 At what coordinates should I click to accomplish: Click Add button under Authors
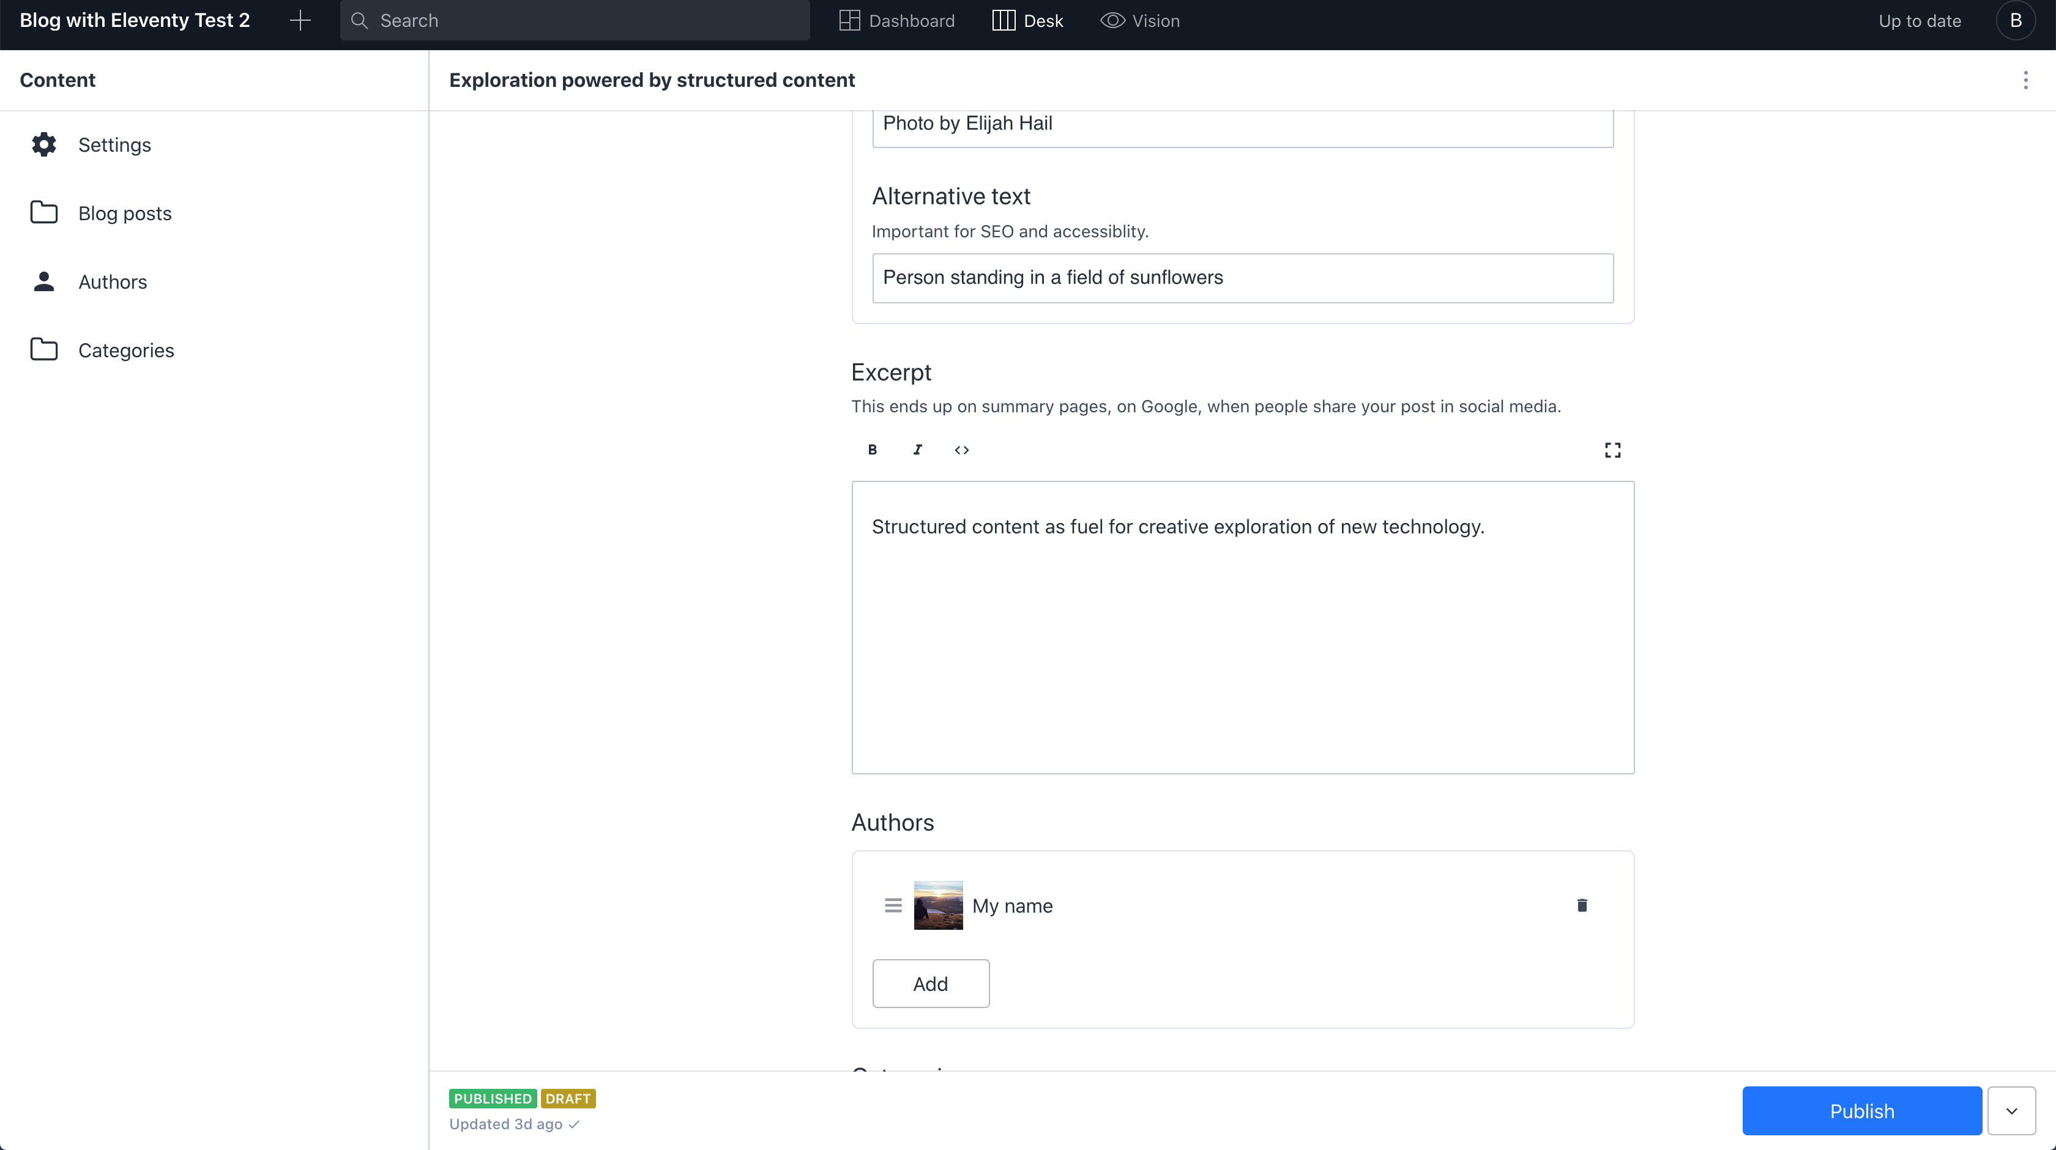[931, 983]
